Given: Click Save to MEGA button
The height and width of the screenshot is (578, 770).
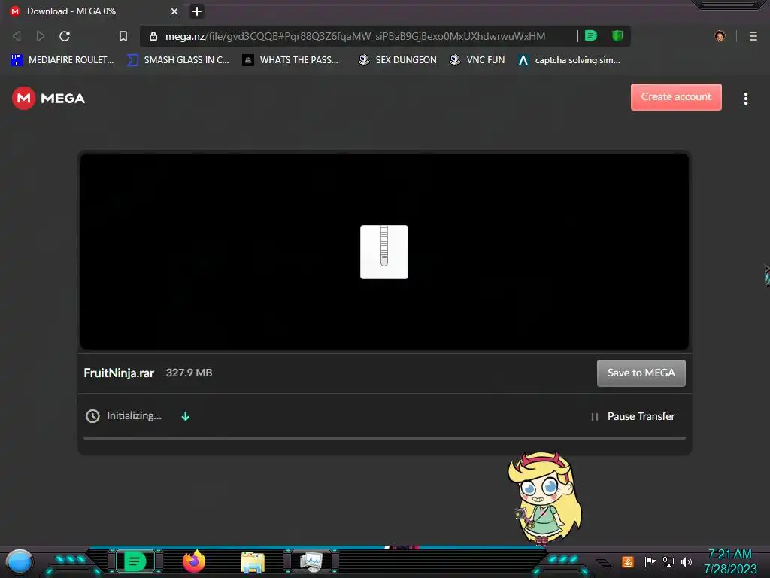Looking at the screenshot, I should 641,373.
